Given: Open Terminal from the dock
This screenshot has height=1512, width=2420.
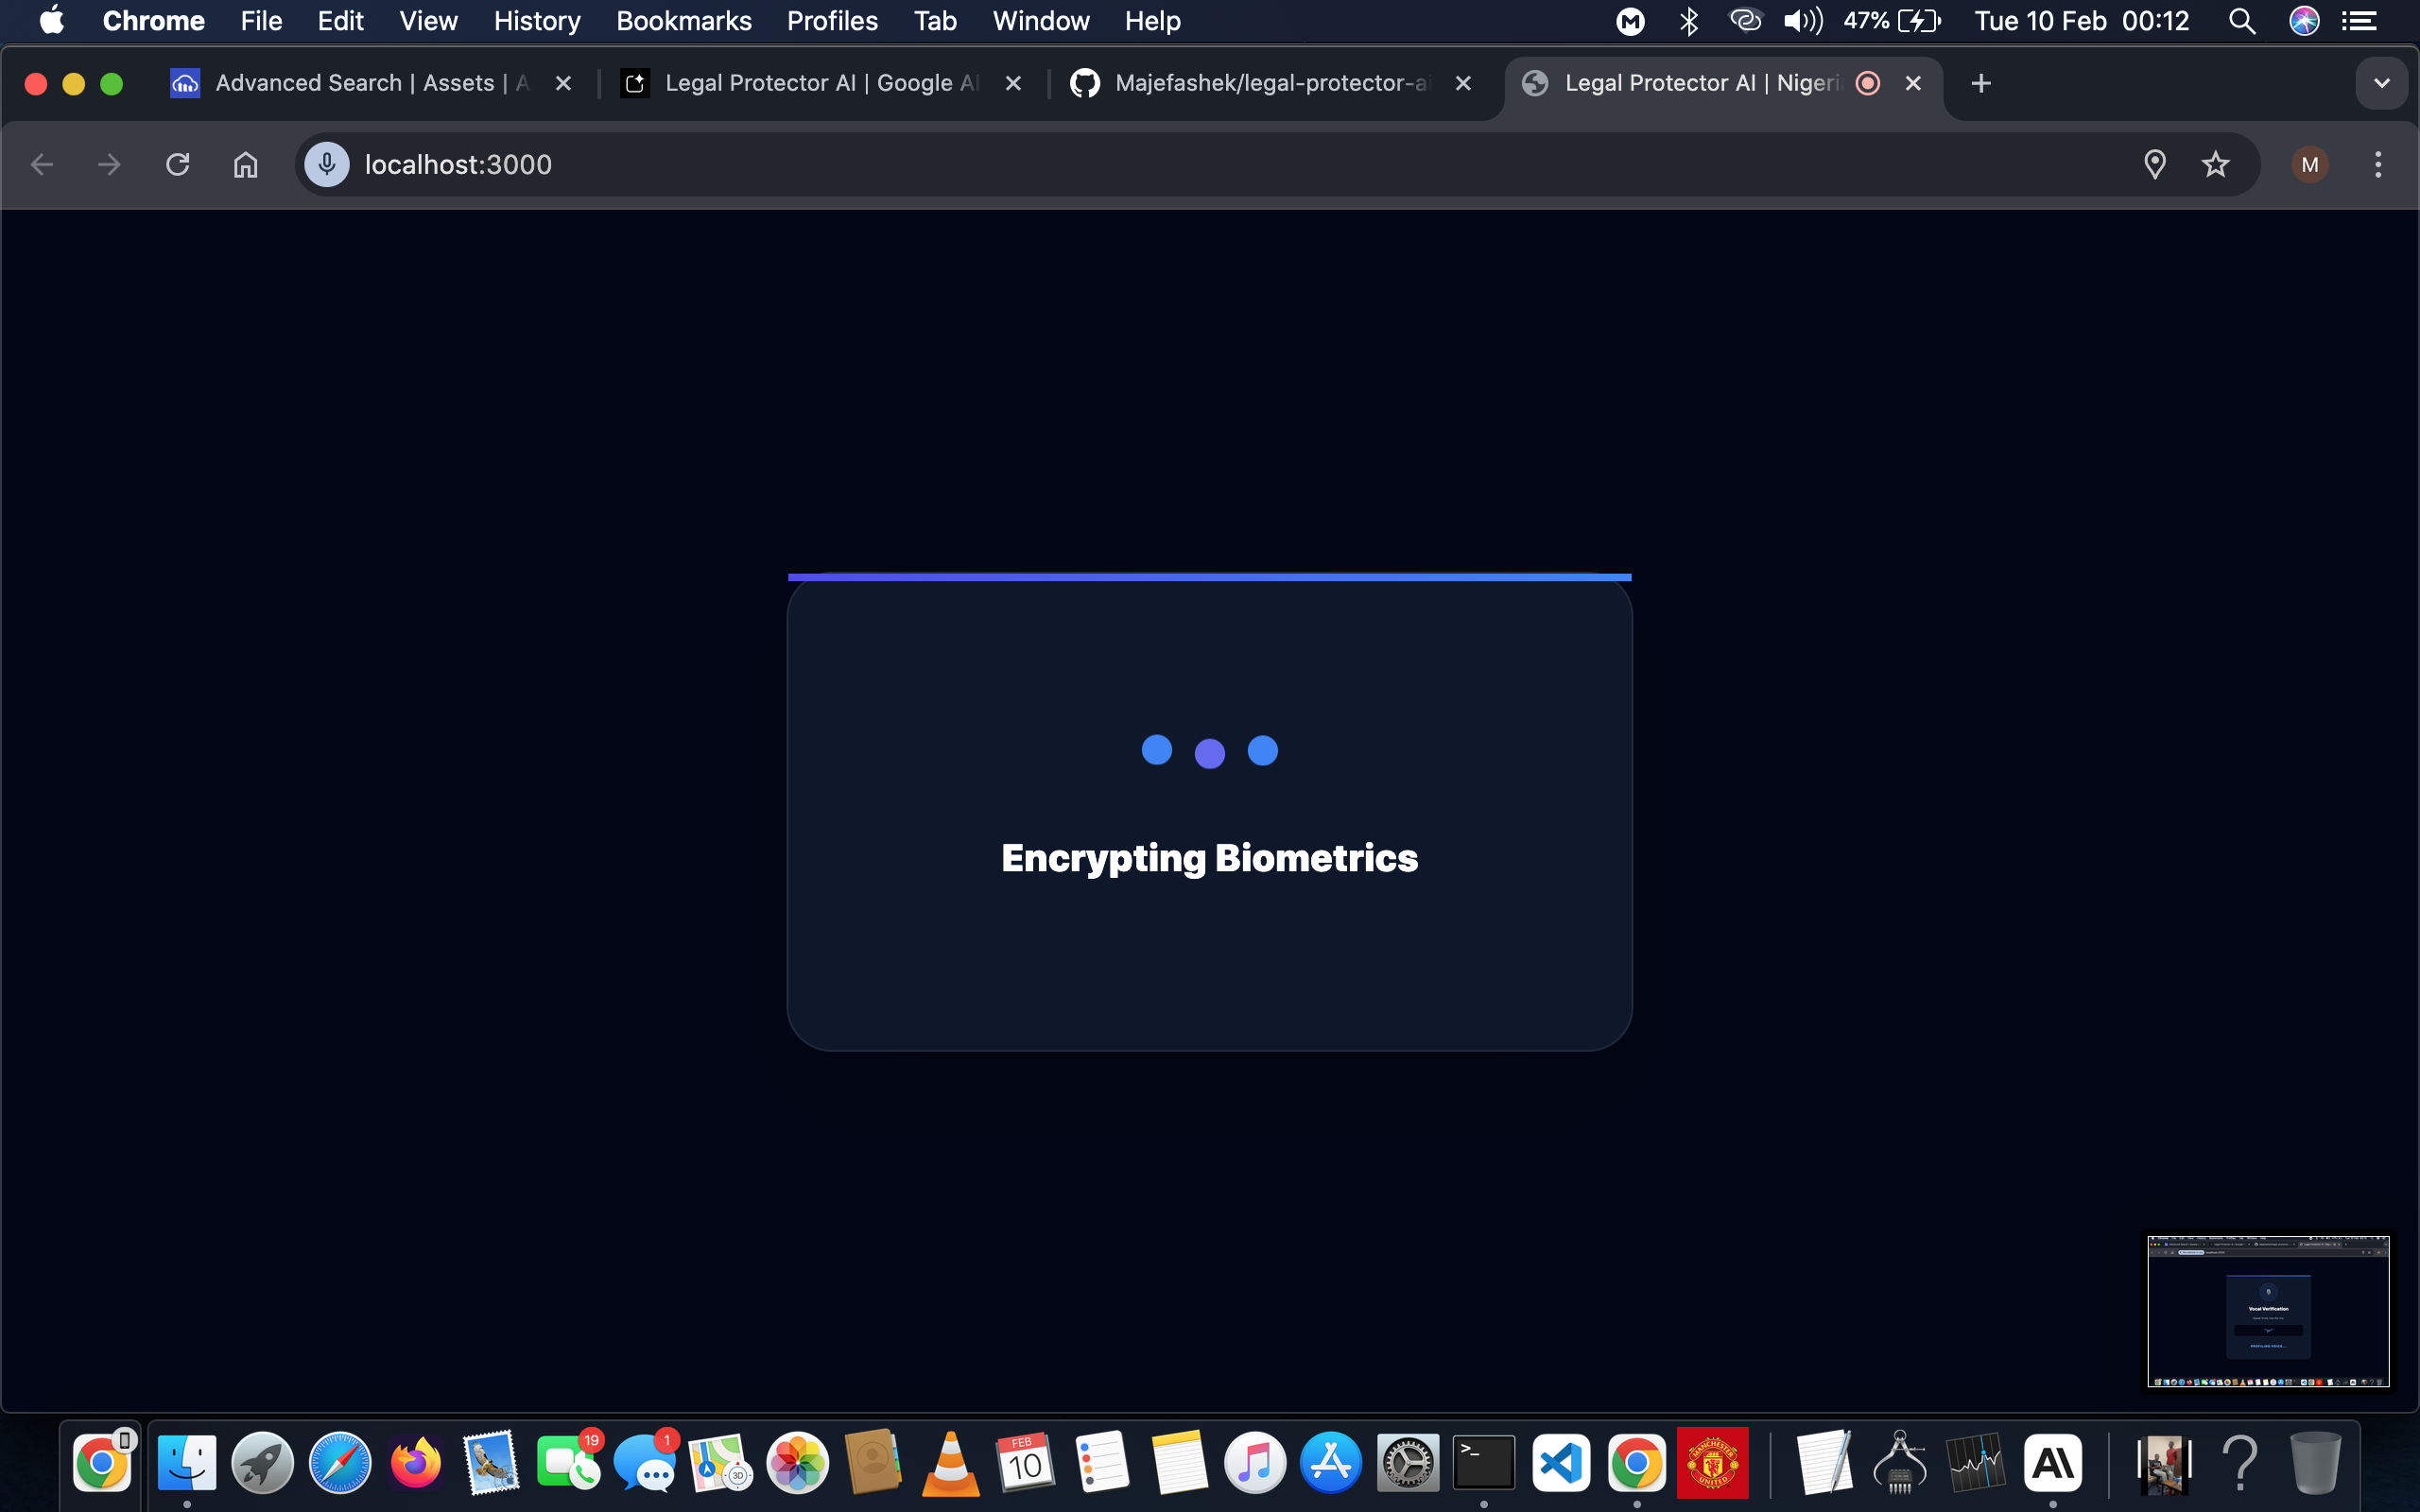Looking at the screenshot, I should [x=1483, y=1464].
